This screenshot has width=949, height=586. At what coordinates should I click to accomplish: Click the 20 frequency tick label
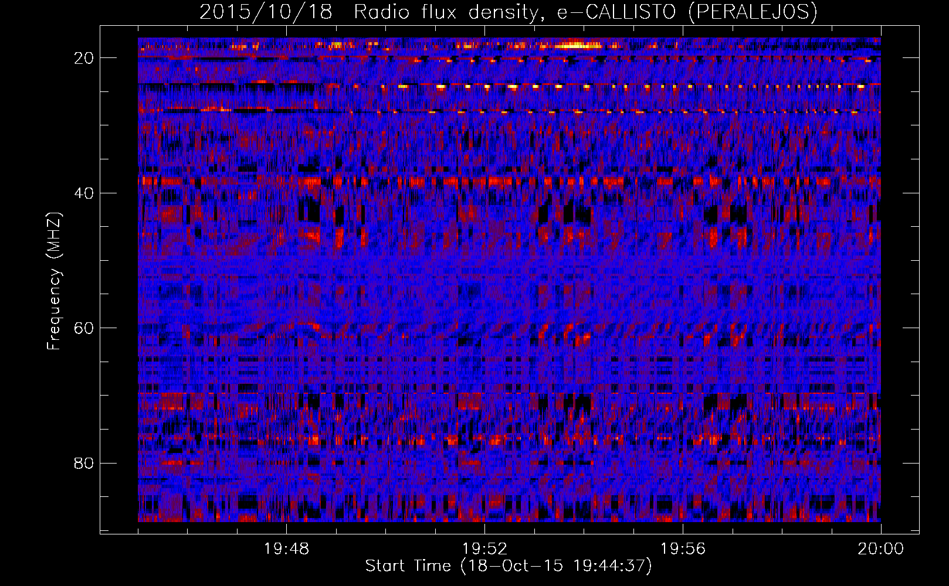tap(84, 57)
